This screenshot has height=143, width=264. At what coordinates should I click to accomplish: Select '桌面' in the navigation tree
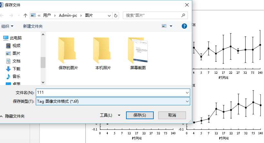(x=13, y=83)
